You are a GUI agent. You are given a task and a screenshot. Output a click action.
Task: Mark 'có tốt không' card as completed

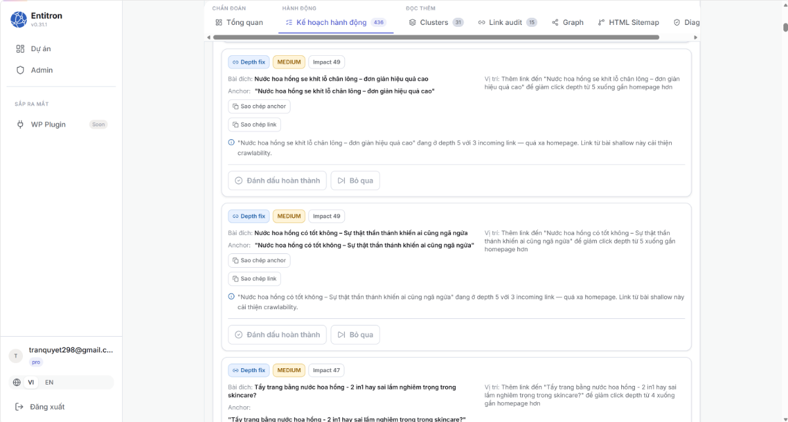pos(277,335)
